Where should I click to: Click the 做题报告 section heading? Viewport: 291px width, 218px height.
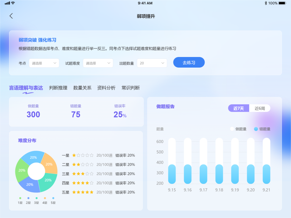click(165, 107)
